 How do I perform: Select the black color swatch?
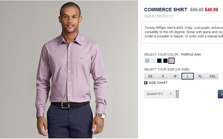tap(165, 61)
